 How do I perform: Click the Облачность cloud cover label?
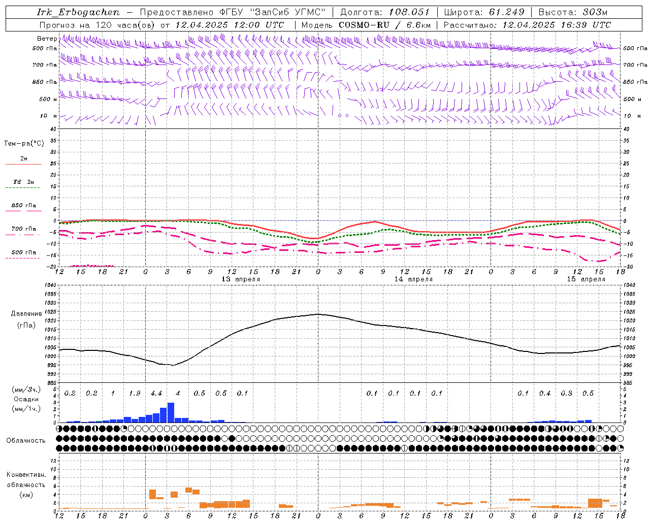click(26, 440)
